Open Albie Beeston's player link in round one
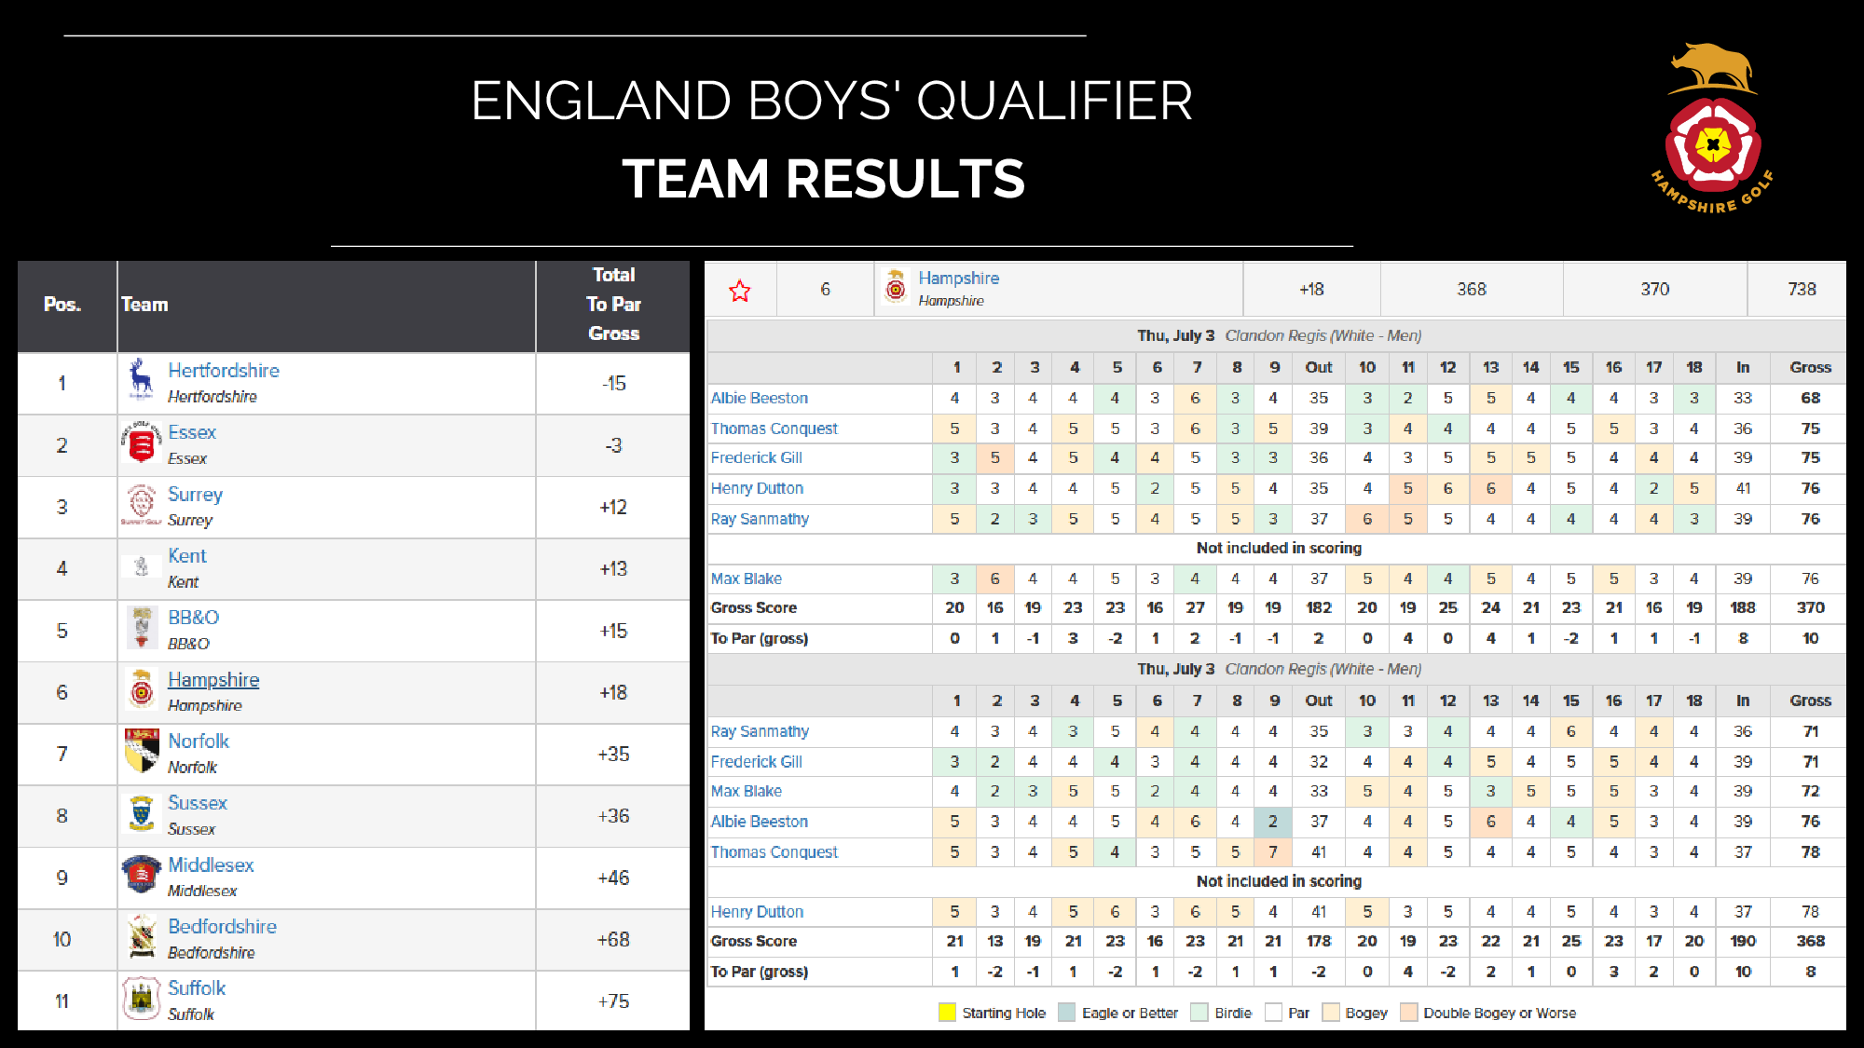1864x1048 pixels. pos(760,398)
